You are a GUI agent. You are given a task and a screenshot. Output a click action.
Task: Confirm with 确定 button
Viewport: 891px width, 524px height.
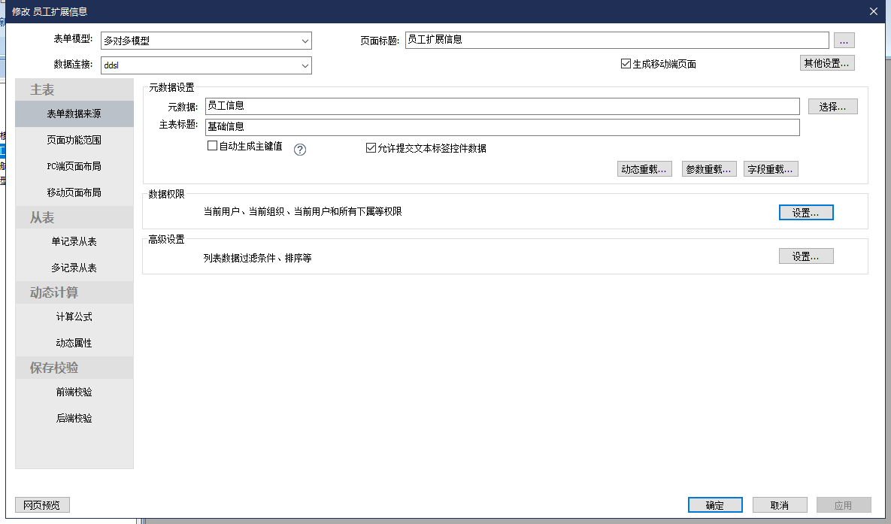pyautogui.click(x=714, y=505)
